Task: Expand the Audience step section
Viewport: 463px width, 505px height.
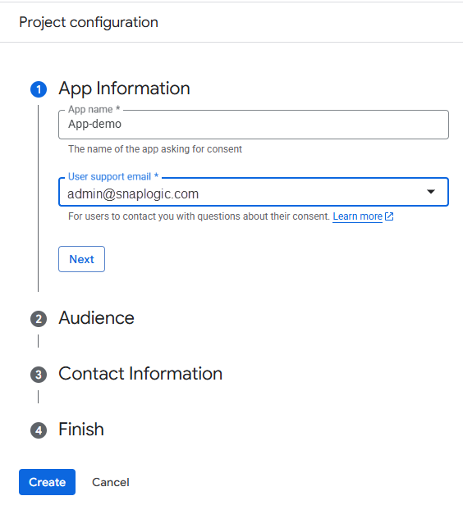Action: coord(96,318)
